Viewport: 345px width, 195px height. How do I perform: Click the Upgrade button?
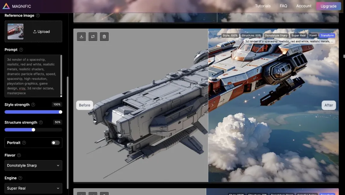click(328, 6)
